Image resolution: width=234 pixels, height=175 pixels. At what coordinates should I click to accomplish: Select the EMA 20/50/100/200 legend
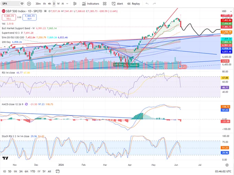point(35,37)
